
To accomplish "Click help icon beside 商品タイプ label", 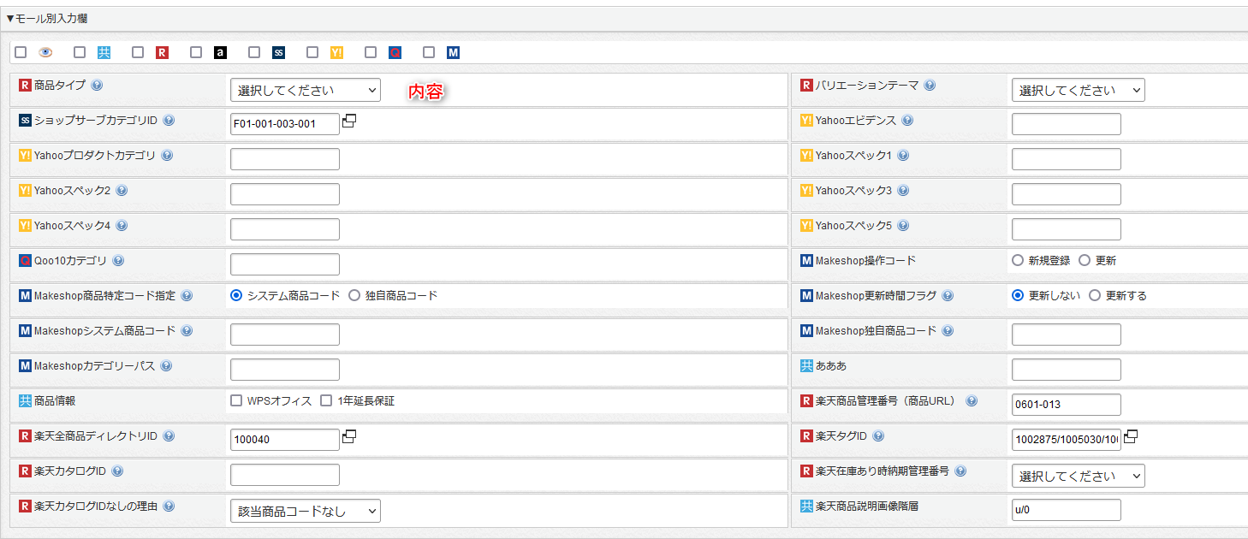I will click(x=97, y=86).
